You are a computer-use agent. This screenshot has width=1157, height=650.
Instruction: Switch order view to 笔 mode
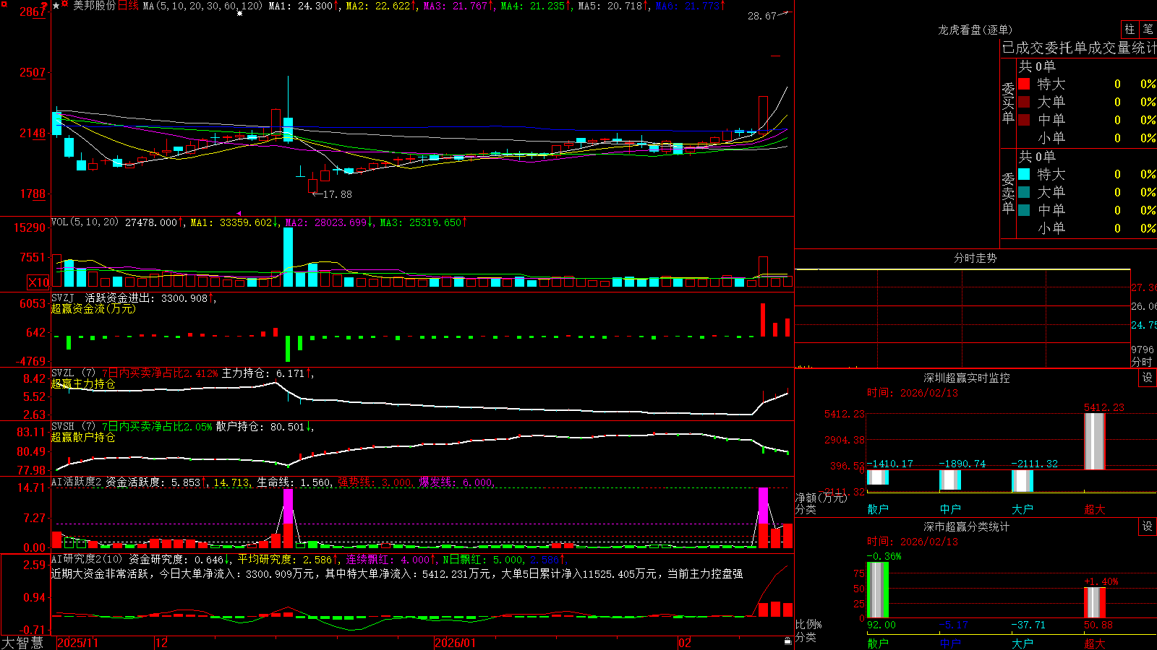(x=1148, y=29)
